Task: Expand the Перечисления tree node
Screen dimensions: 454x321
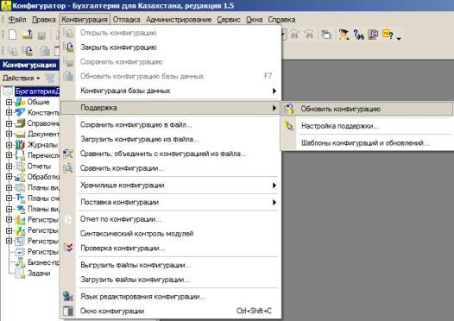Action: point(9,155)
